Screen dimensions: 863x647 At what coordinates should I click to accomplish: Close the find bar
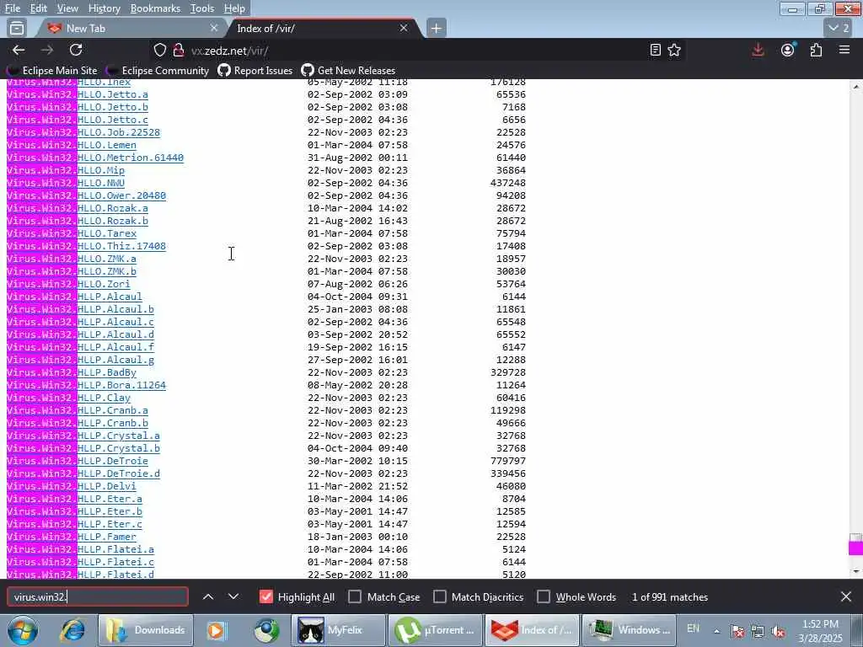(x=846, y=597)
